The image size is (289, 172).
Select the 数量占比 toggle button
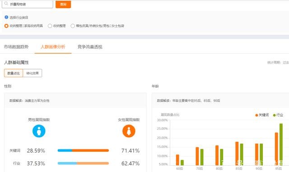point(14,73)
